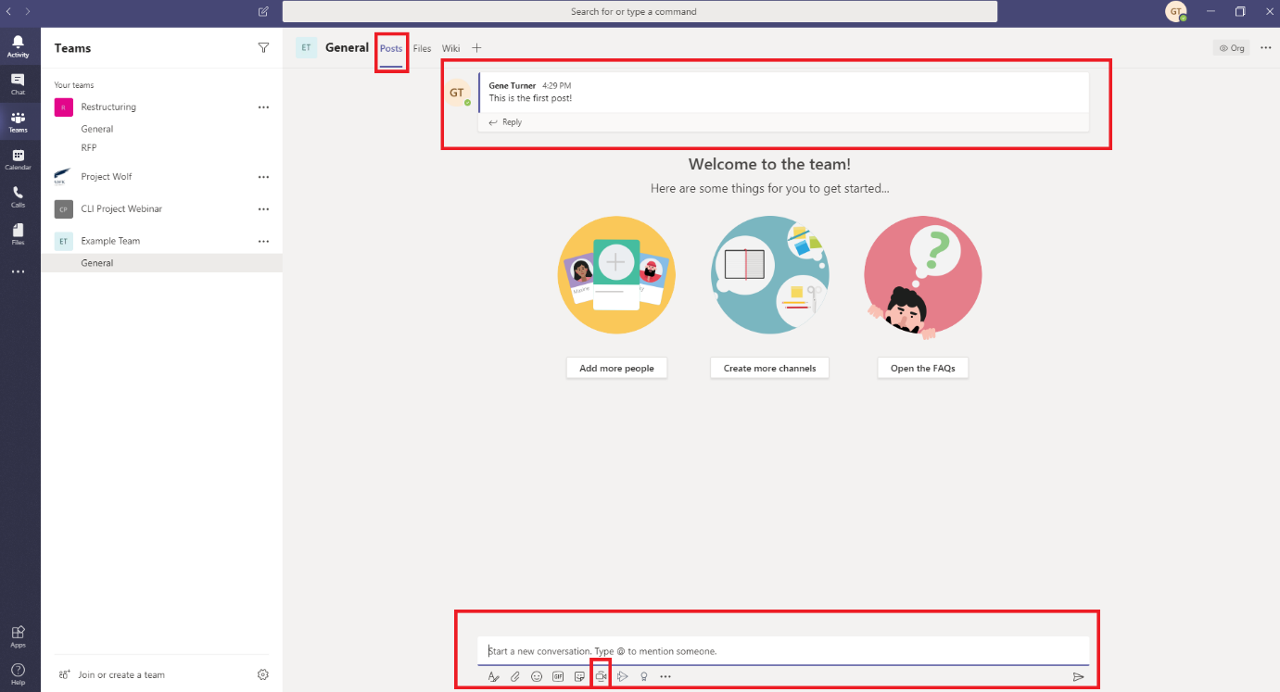Click the 4:29 PM timestamp
Viewport: 1280px width, 692px height.
556,85
